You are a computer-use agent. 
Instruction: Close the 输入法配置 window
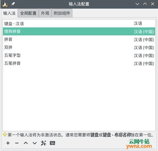click(153, 4)
